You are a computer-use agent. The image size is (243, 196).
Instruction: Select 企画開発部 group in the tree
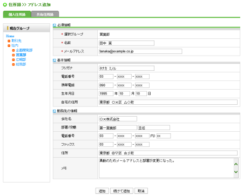[x=24, y=50]
